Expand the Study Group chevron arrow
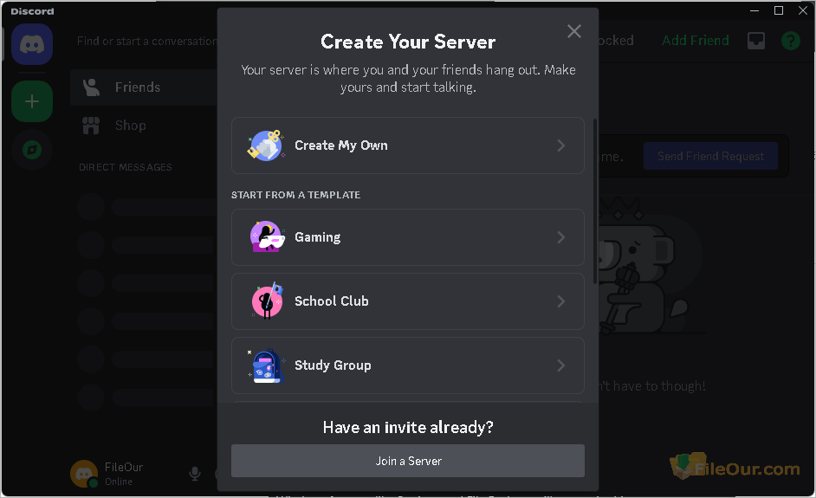This screenshot has height=498, width=816. pyautogui.click(x=561, y=365)
